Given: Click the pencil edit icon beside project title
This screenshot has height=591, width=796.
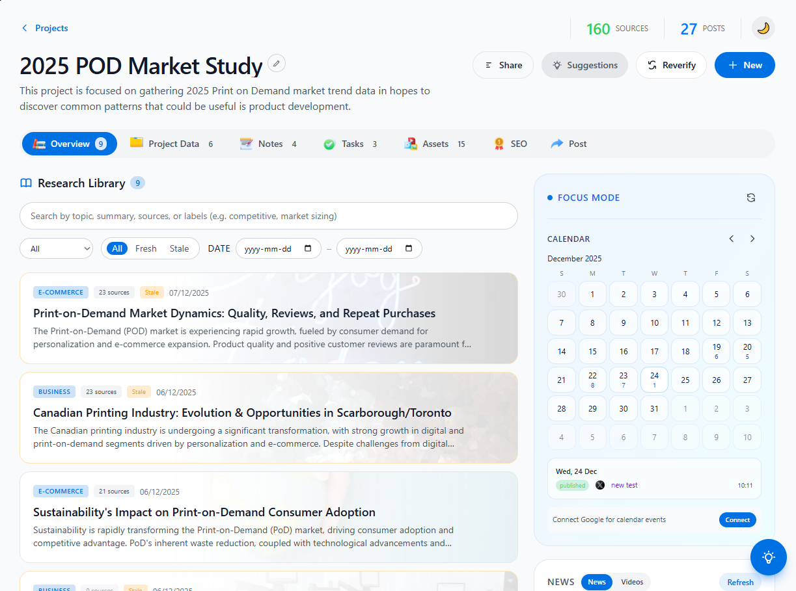Looking at the screenshot, I should [277, 63].
